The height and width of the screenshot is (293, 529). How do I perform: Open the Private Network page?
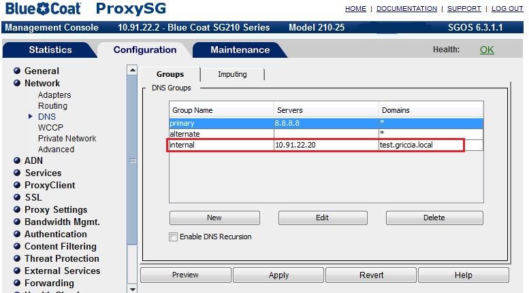(x=67, y=138)
